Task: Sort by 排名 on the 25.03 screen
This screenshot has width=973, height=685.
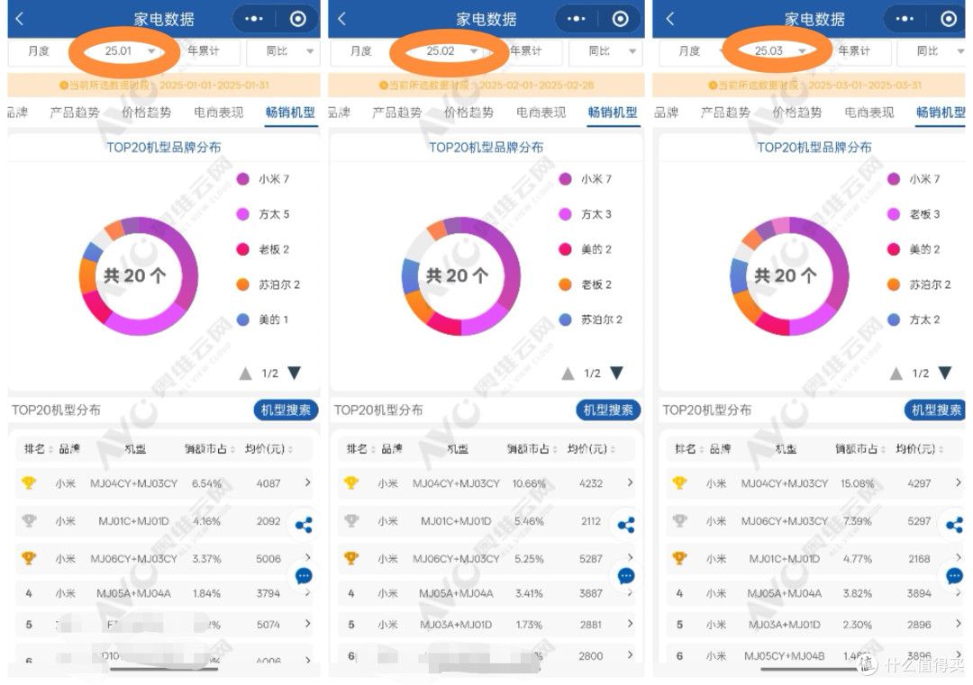Action: 689,449
